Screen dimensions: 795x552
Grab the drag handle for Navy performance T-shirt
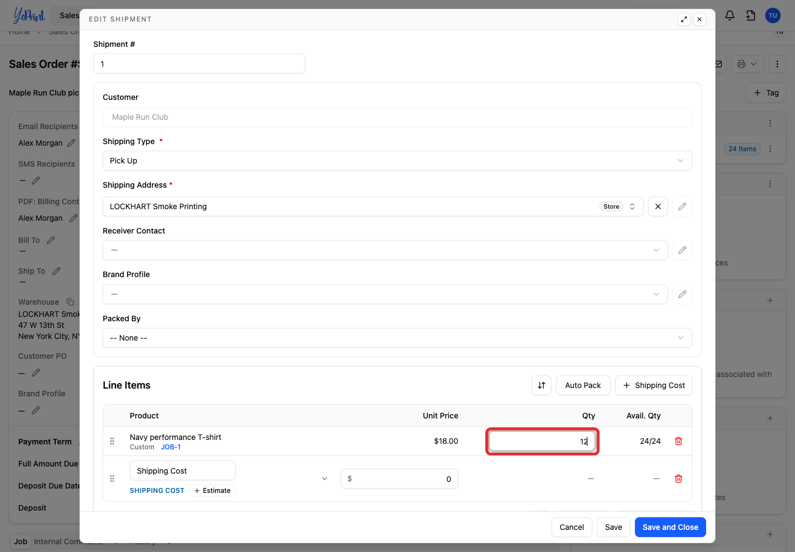[112, 441]
